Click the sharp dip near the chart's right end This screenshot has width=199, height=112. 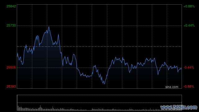click(158, 75)
